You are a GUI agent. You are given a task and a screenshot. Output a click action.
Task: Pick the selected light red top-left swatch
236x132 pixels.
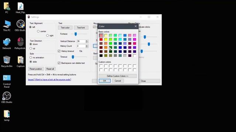[101, 35]
